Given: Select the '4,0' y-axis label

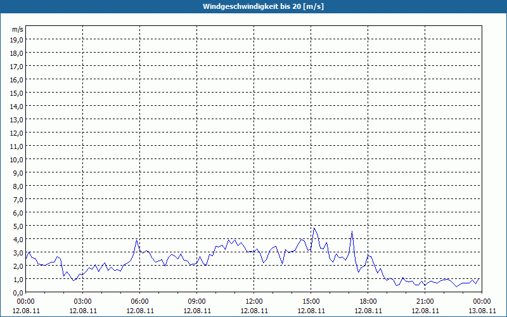Looking at the screenshot, I should (19, 240).
